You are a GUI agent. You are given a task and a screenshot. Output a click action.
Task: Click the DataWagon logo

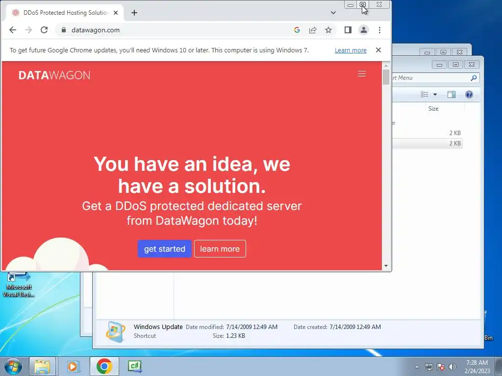click(x=54, y=75)
